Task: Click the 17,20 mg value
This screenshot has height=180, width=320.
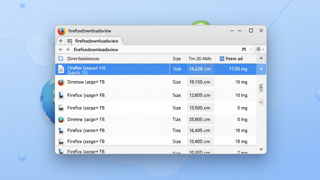Action: click(238, 69)
